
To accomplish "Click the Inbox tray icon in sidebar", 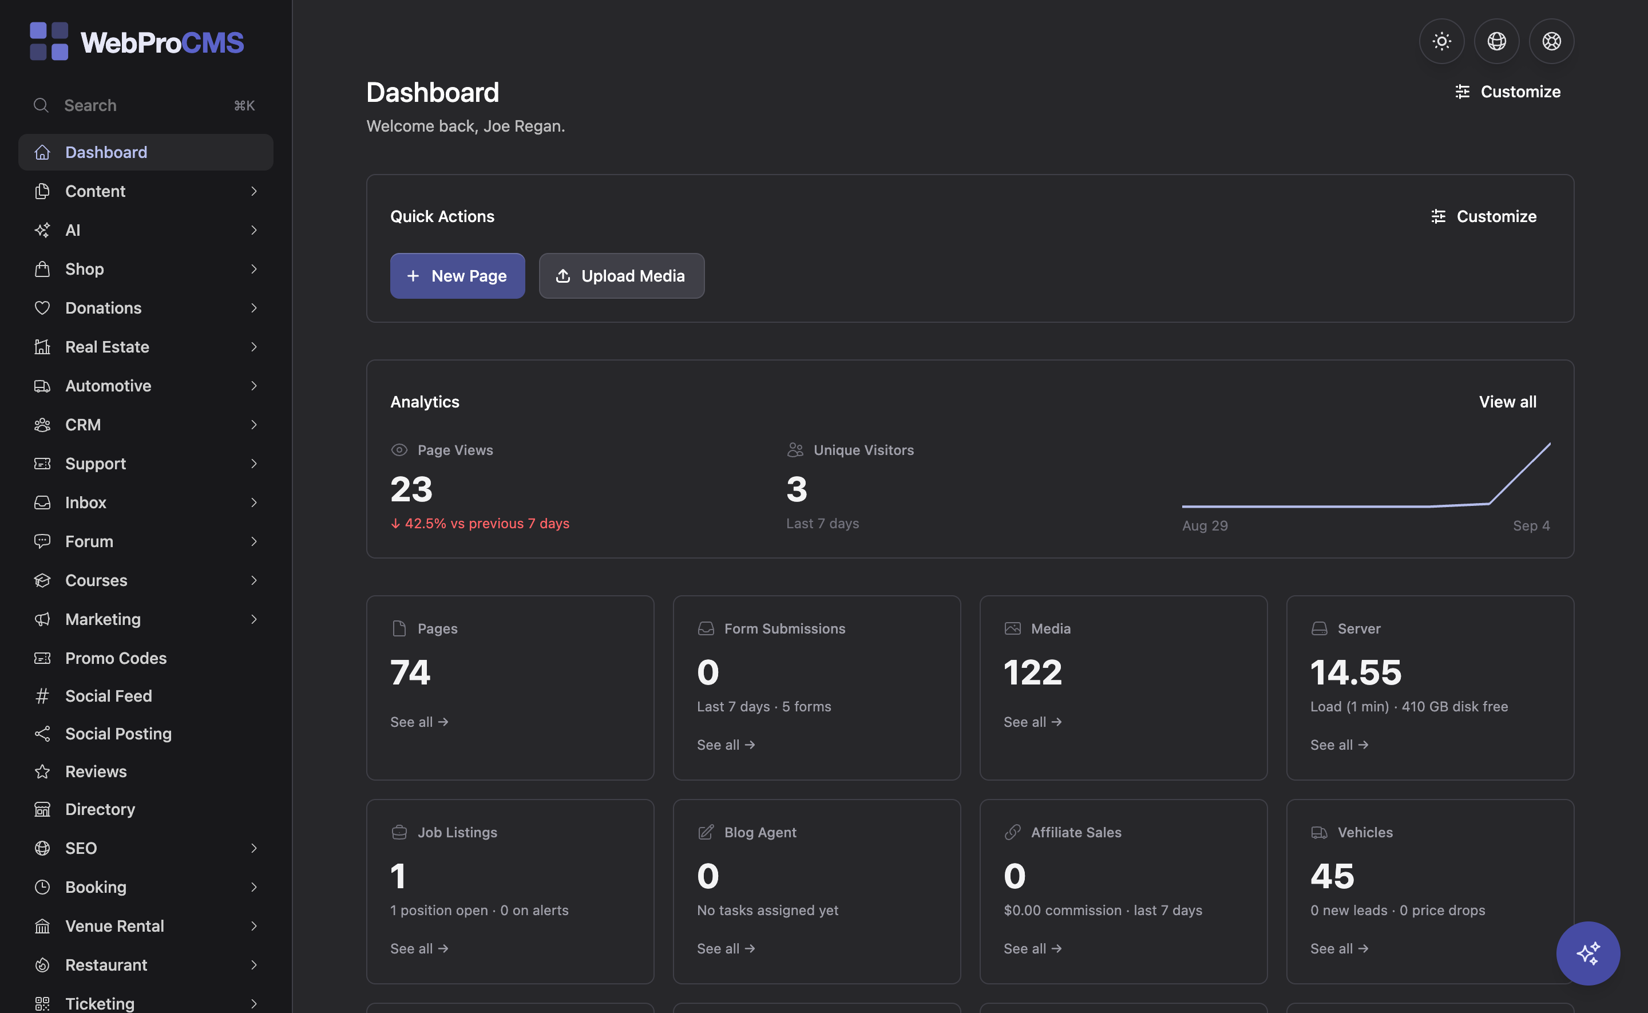I will pos(42,502).
